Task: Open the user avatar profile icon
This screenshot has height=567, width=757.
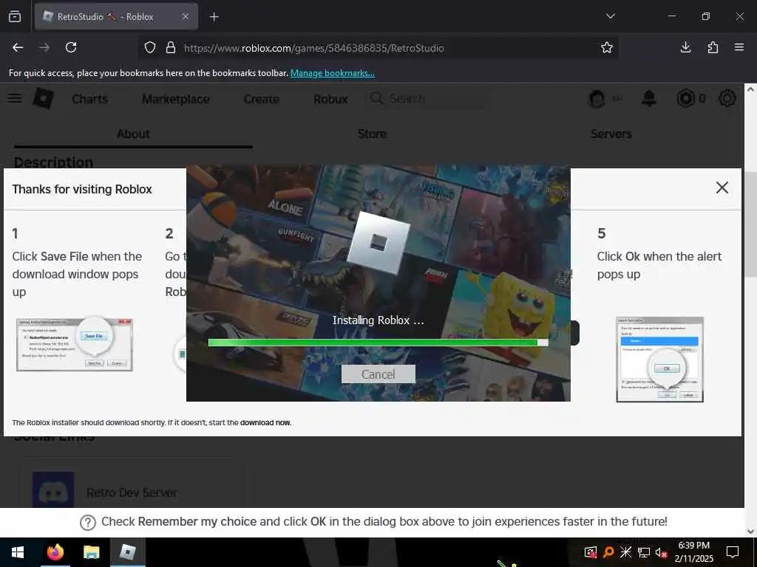Action: coord(597,99)
